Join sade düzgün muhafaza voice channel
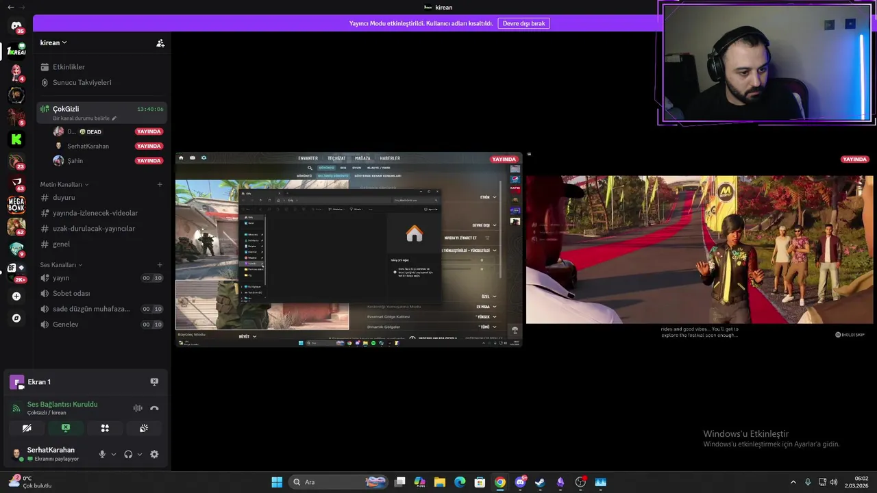 [x=101, y=309]
